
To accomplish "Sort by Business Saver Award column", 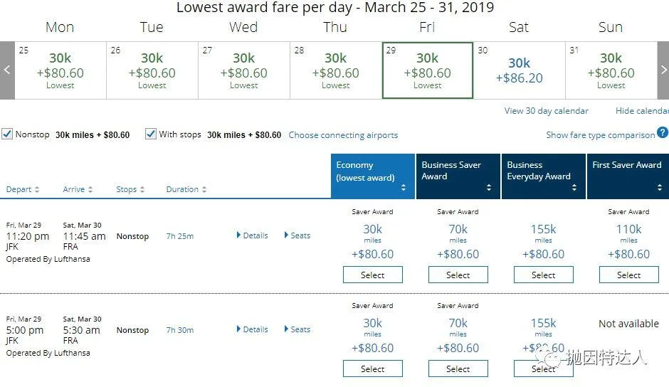I will click(x=458, y=176).
